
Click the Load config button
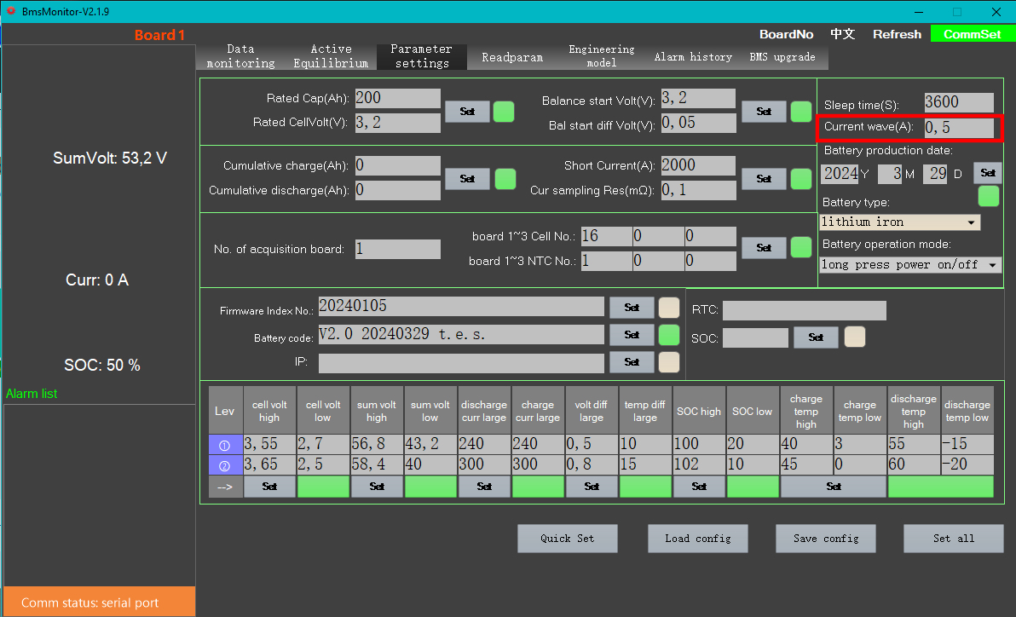tap(697, 539)
